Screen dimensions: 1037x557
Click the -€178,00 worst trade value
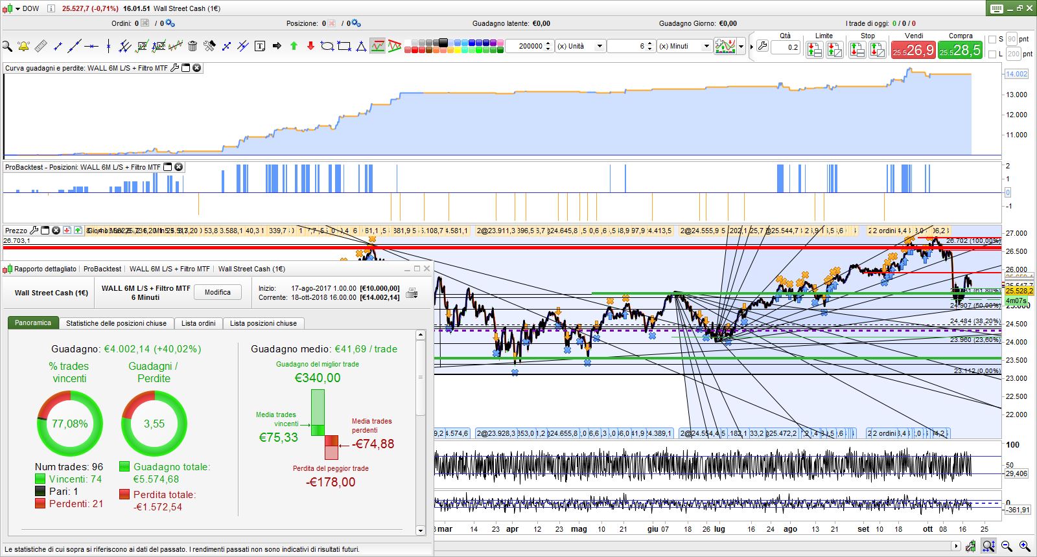click(x=331, y=482)
